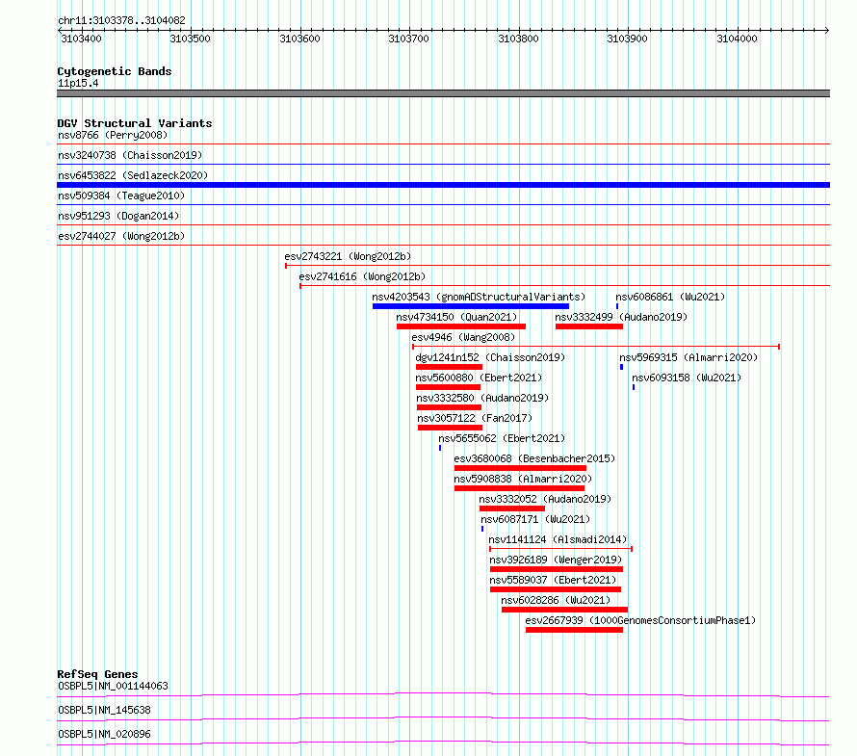Click the DGV Structural Variants track heading

pos(135,123)
